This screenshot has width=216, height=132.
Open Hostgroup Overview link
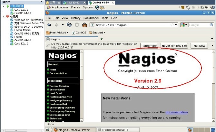pos(61,97)
